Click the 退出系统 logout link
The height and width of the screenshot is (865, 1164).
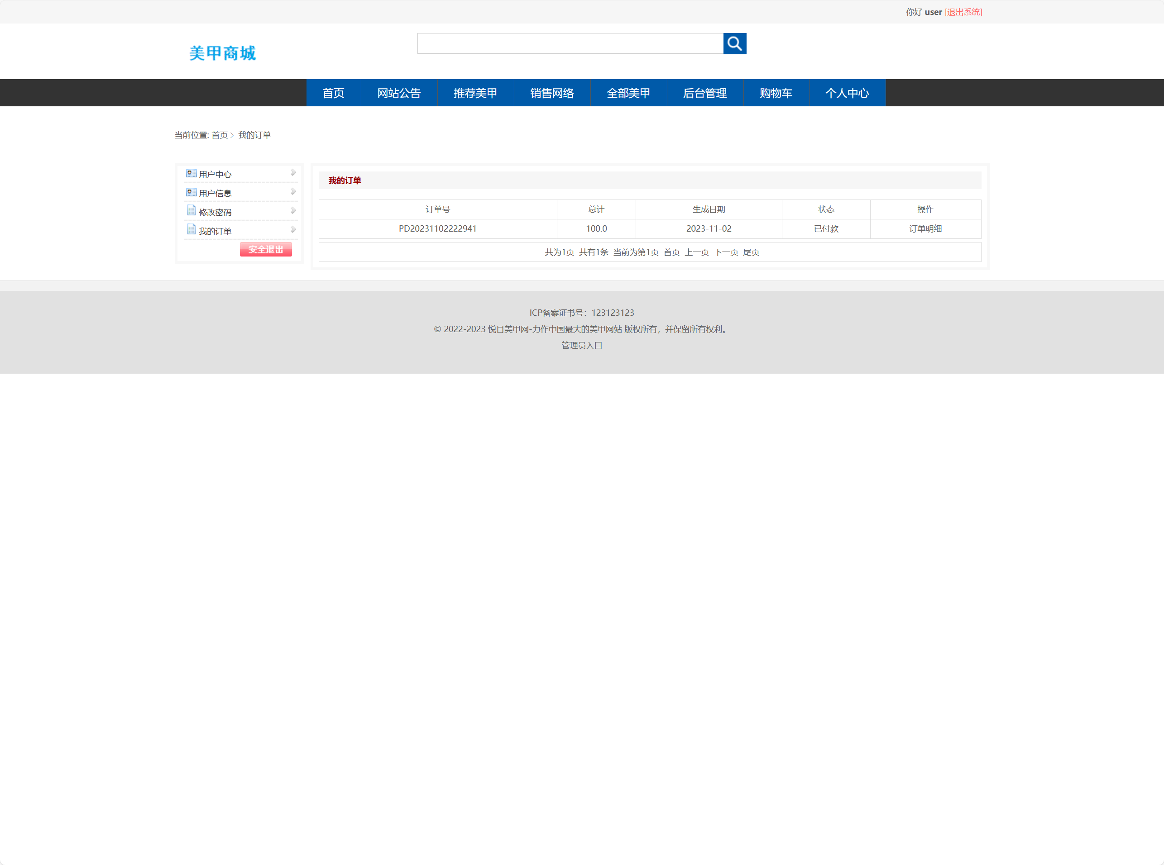(963, 11)
